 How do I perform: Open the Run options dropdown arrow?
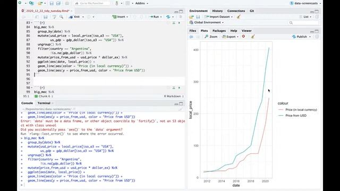tap(161, 17)
